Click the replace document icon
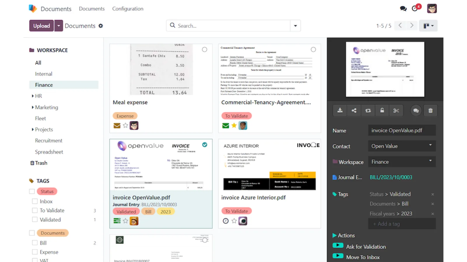The image size is (467, 262). click(x=368, y=111)
